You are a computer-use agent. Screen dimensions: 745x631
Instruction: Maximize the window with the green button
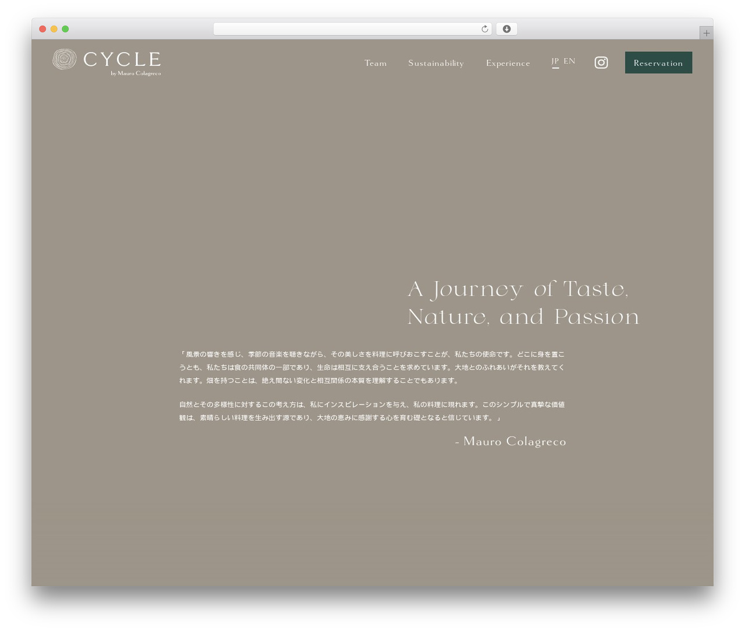(x=65, y=29)
